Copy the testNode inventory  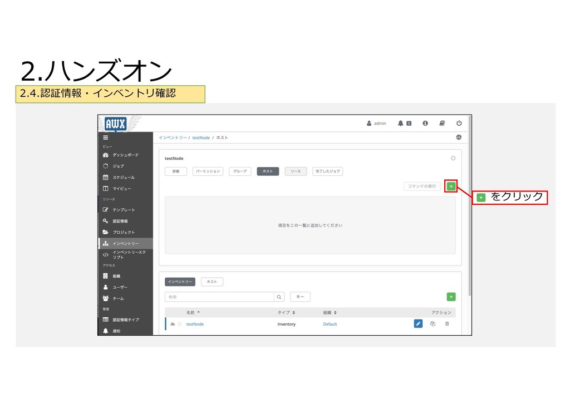point(433,323)
